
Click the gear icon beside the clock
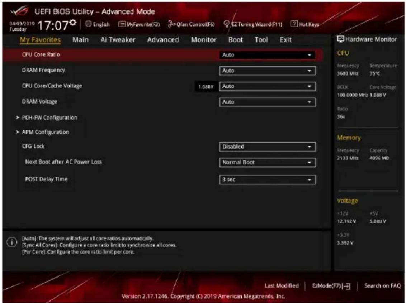coord(73,23)
